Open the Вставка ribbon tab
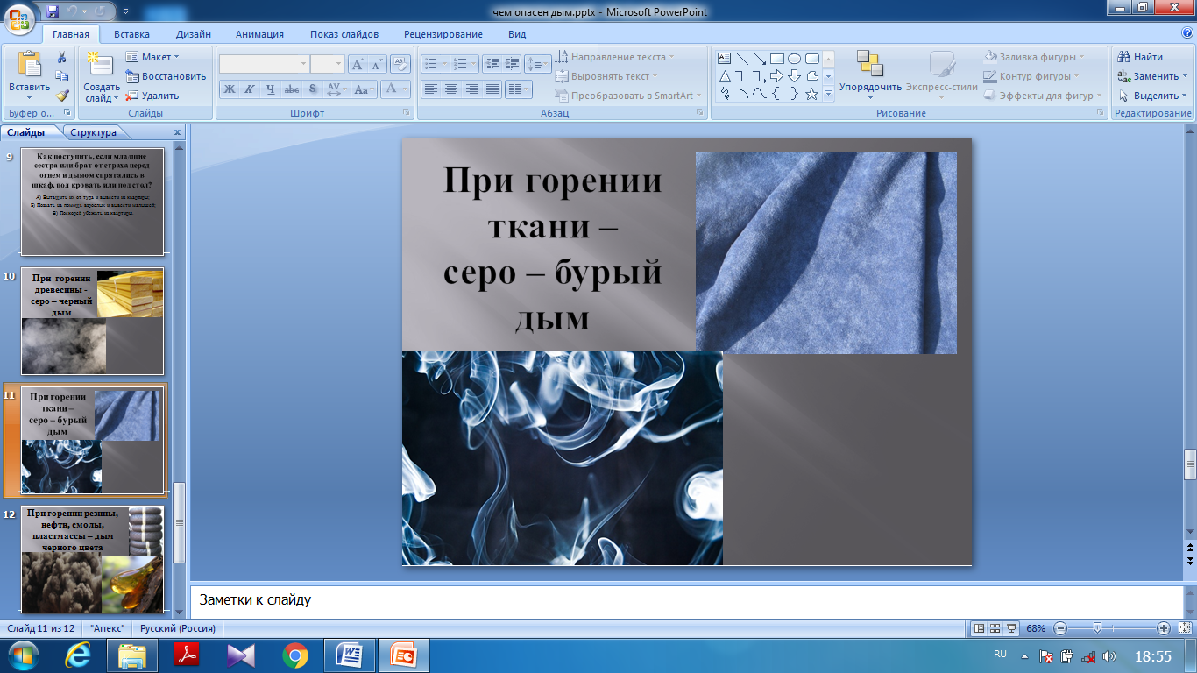This screenshot has width=1197, height=673. [x=131, y=34]
